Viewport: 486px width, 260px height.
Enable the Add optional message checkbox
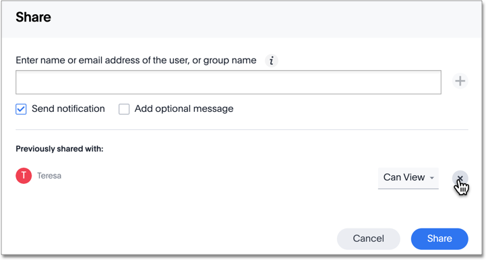(124, 109)
